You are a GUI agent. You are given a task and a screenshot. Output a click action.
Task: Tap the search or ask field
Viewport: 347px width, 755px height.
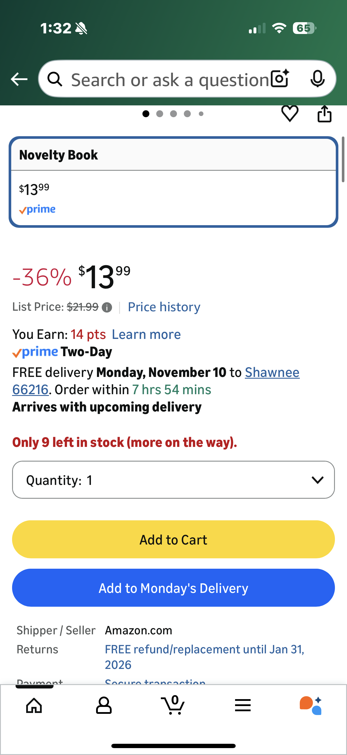(170, 79)
